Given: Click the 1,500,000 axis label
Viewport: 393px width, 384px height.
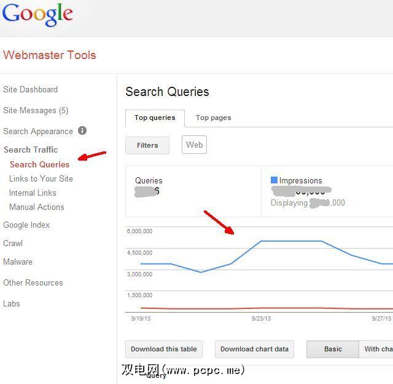Looking at the screenshot, I should click(x=139, y=295).
